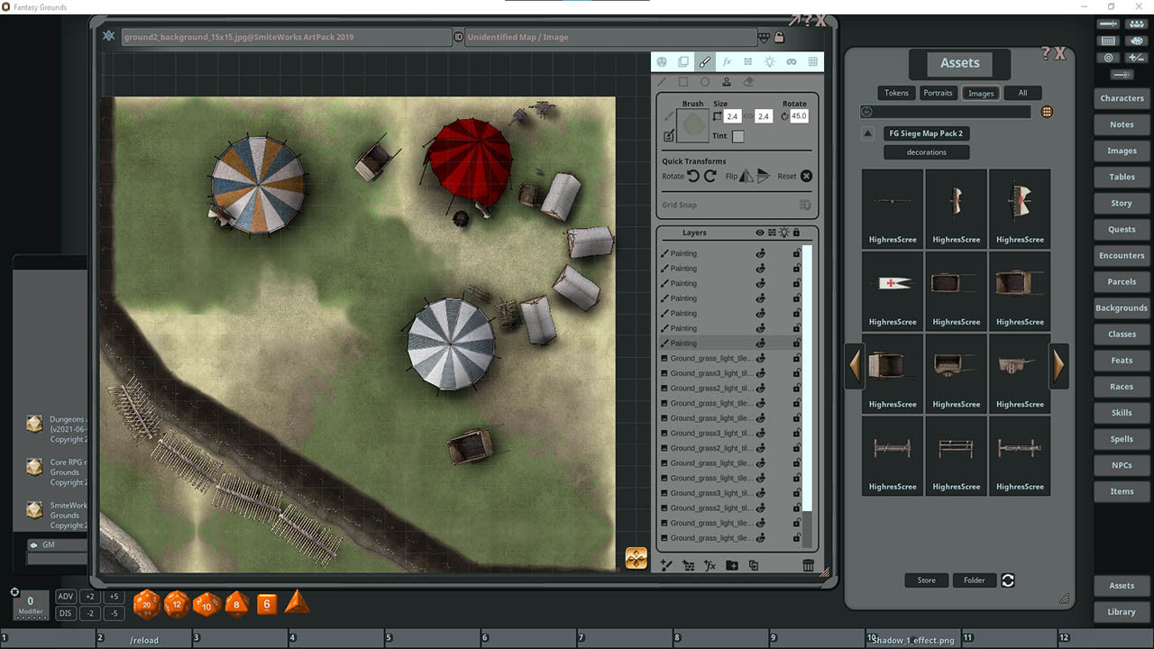1154x649 pixels.
Task: Select the Brush tool in the image toolbar
Action: point(705,61)
